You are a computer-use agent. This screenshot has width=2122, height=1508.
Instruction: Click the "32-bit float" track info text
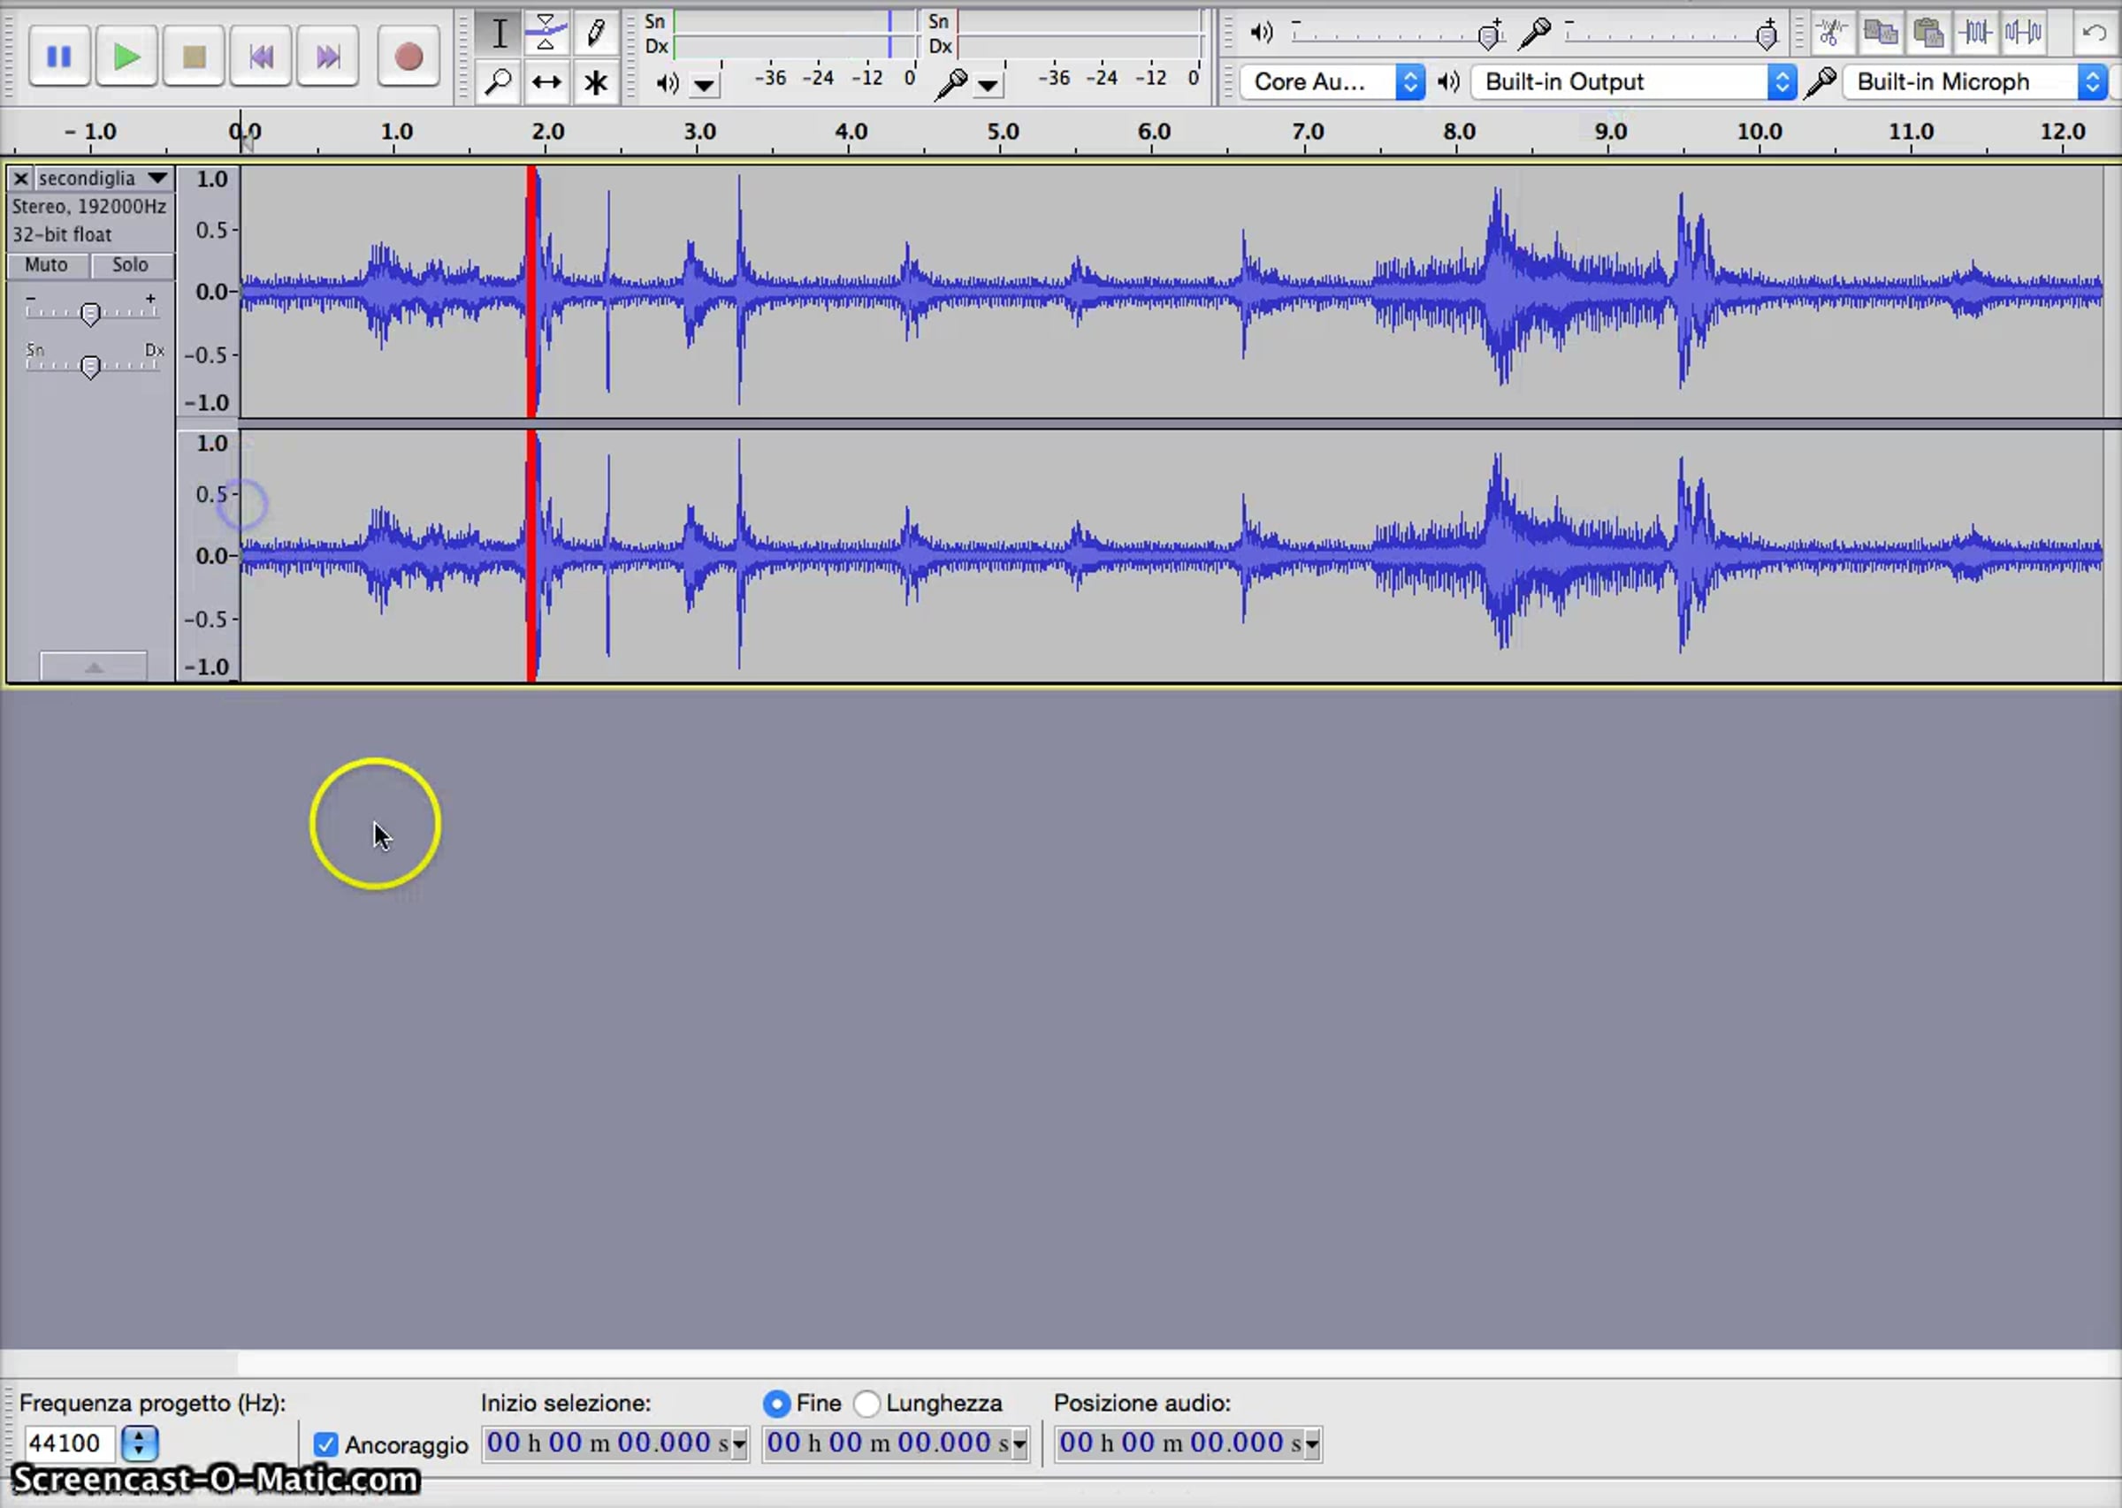(x=61, y=235)
